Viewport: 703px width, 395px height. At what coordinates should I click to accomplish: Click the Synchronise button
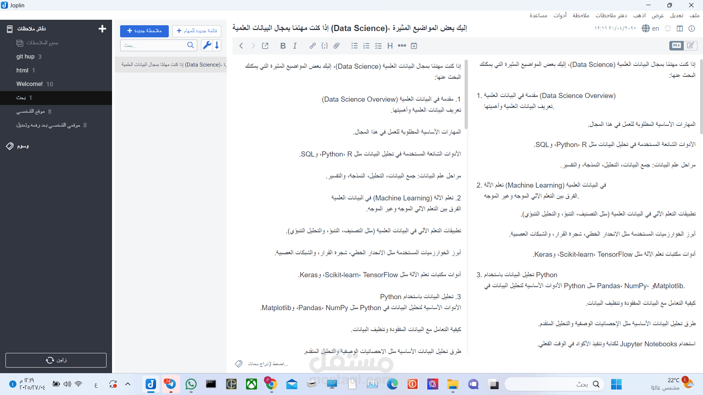tap(56, 360)
